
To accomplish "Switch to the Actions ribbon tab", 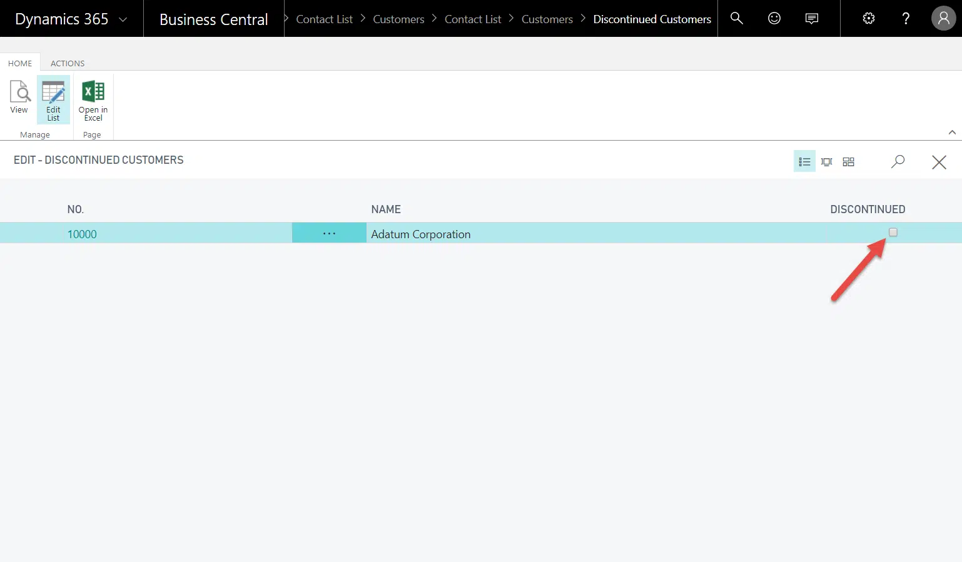I will (68, 63).
